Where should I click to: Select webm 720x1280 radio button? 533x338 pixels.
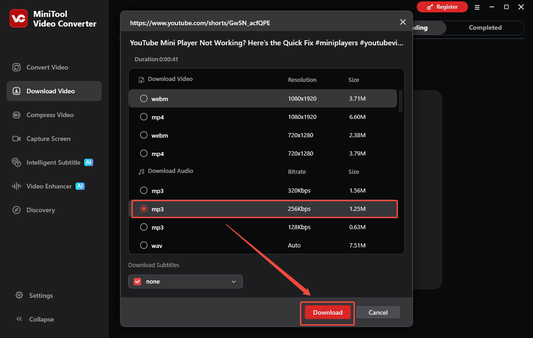pos(144,135)
